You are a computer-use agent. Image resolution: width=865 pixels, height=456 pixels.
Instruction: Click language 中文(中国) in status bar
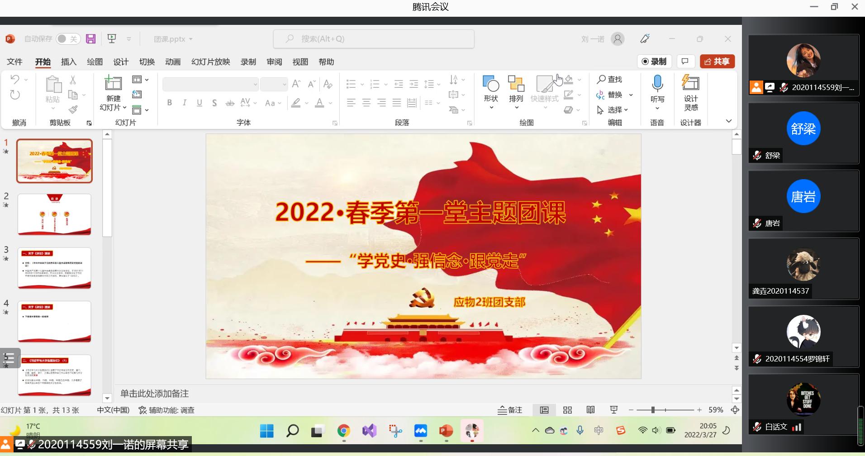113,410
